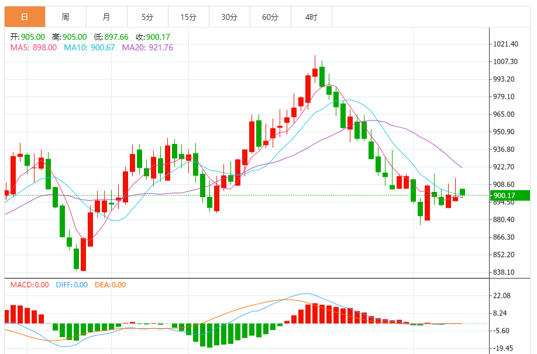
Task: Click the MA5 indicator label
Action: 33,47
